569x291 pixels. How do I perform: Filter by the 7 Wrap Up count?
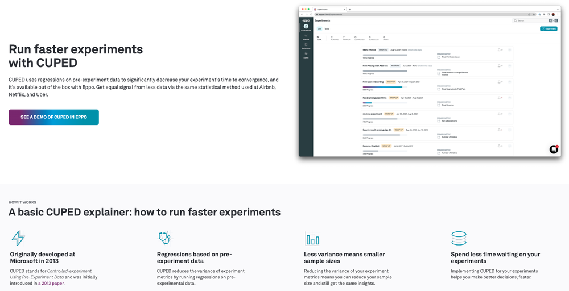point(346,38)
